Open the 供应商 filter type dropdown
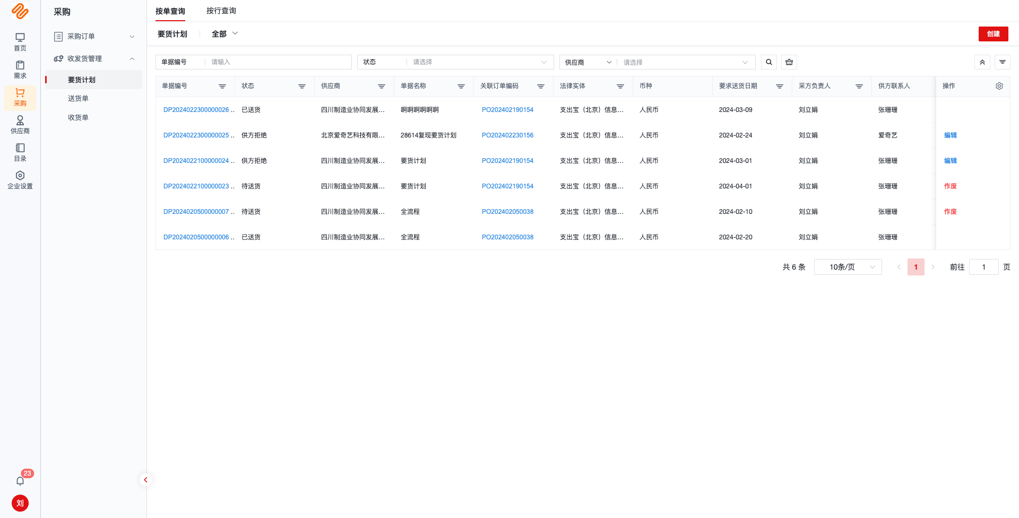 coord(588,62)
